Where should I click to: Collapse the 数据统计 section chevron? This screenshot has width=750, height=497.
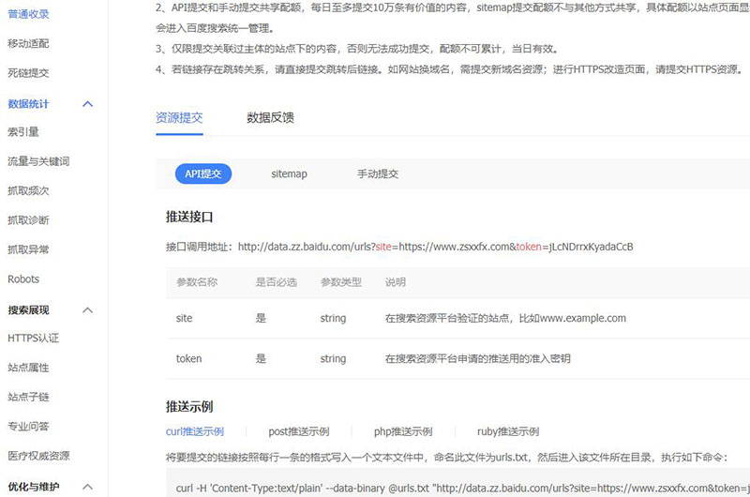point(87,104)
